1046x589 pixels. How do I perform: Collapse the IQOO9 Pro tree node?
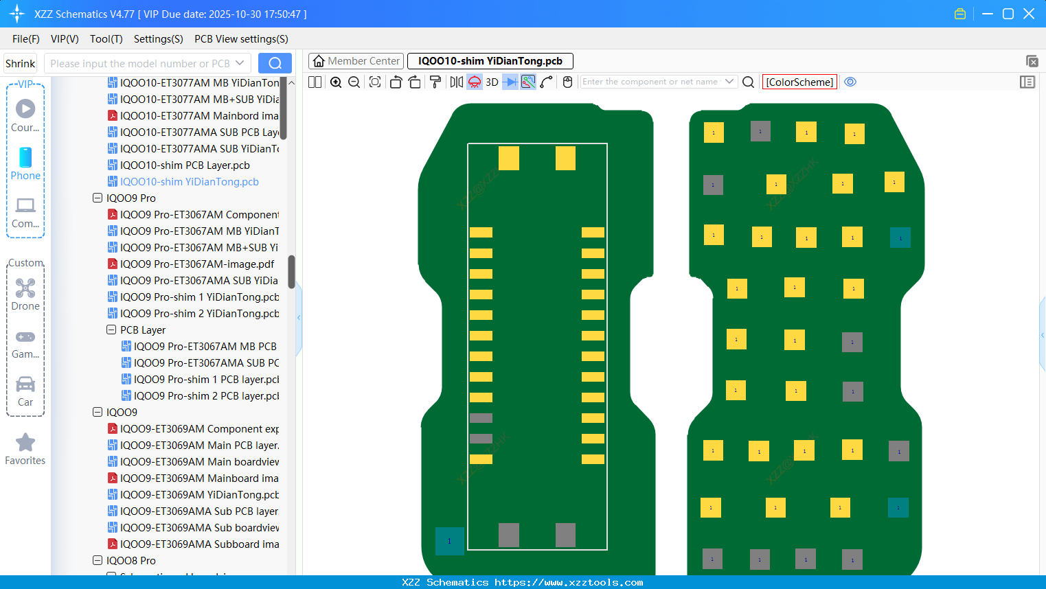(98, 198)
